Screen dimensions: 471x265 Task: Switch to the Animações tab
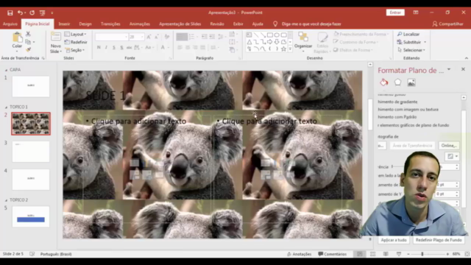point(140,24)
